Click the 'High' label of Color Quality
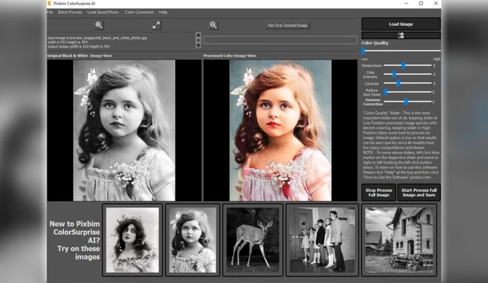 [437, 59]
